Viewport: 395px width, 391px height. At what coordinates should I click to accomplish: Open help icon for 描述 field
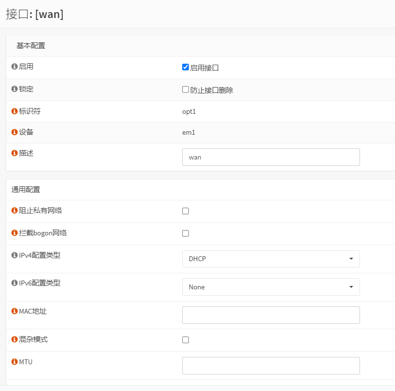[15, 153]
